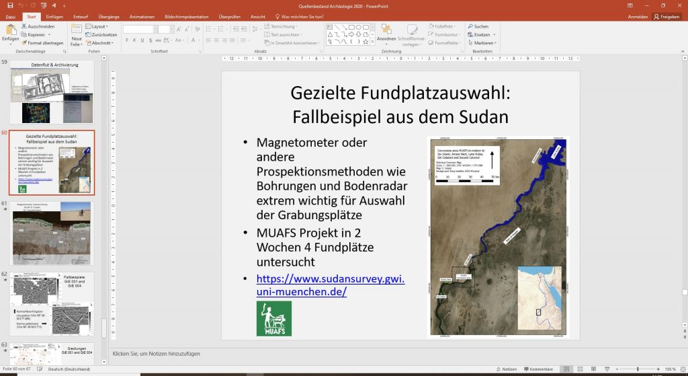
Task: Open Layout dropdown
Action: [97, 26]
